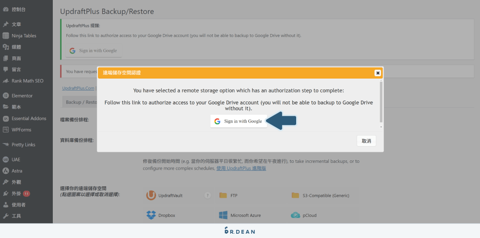
Task: Click the 工具 tools wrench icon
Action: click(x=5, y=216)
